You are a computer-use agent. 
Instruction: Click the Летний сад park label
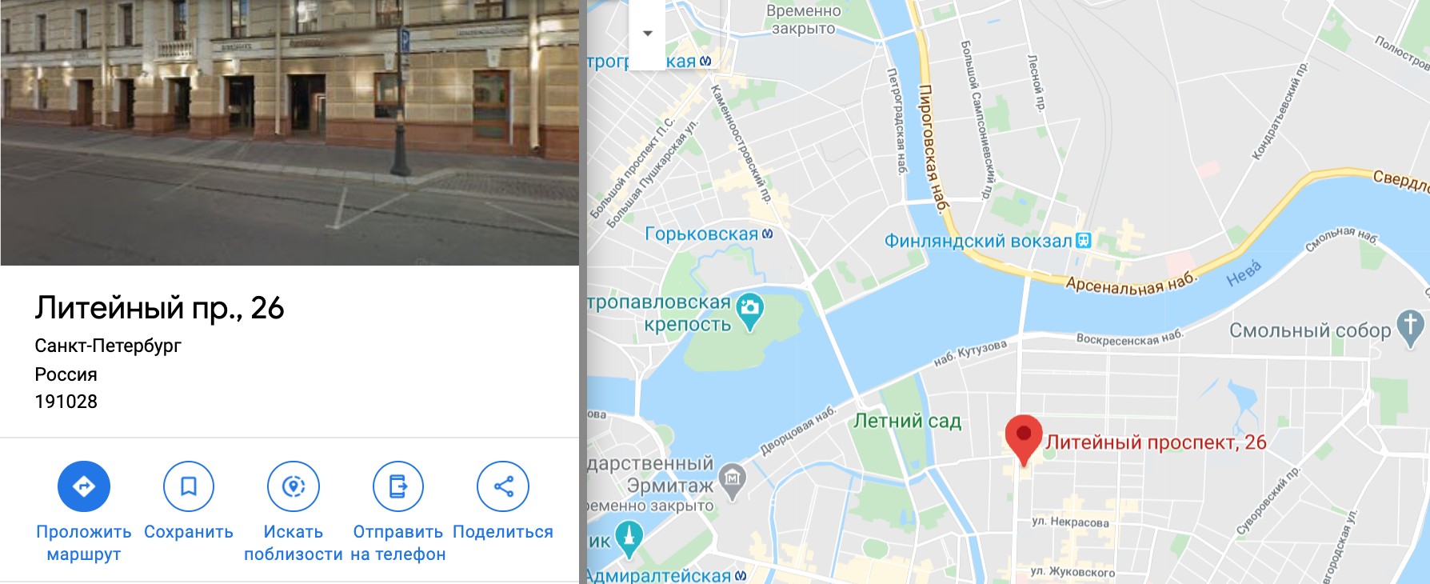(908, 421)
